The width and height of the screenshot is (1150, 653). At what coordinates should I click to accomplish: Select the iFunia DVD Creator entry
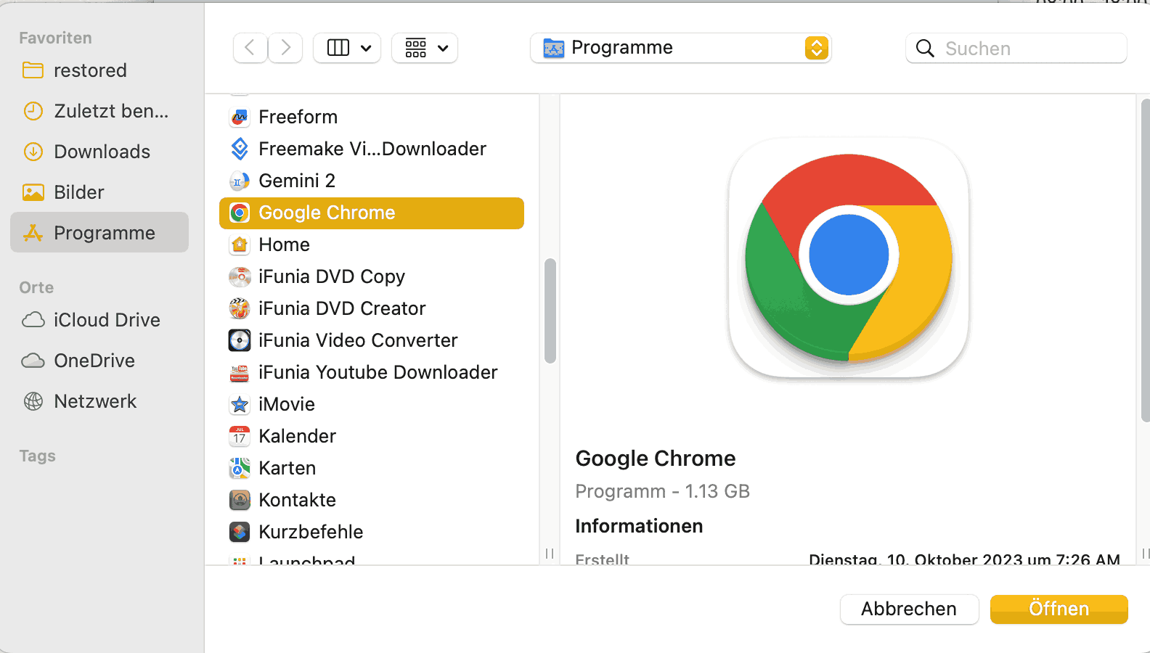372,308
